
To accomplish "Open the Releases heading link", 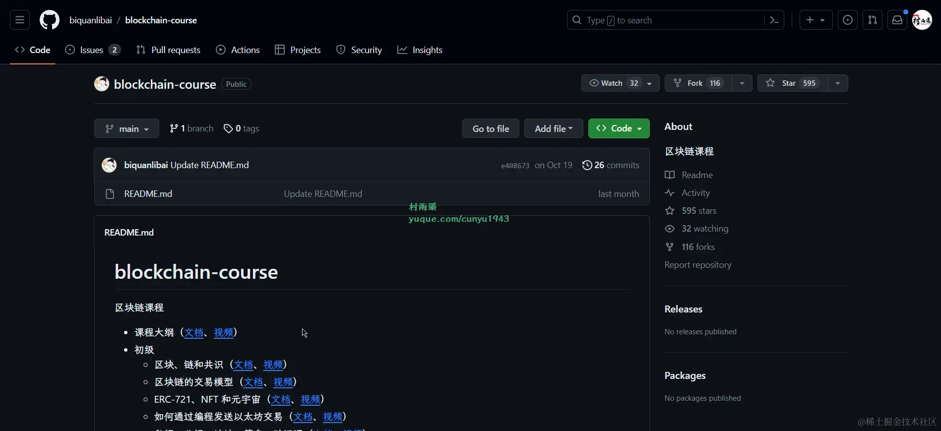I will [x=683, y=309].
